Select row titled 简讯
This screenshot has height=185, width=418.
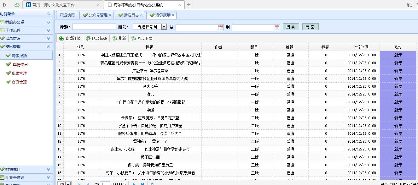(236, 94)
